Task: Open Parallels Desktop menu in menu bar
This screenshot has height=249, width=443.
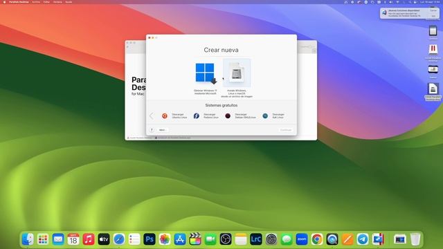Action: click(x=19, y=2)
